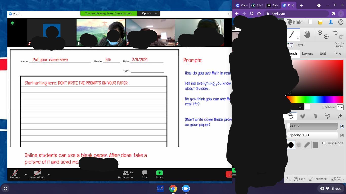Open Zoom Chat panel
Image resolution: width=346 pixels, height=194 pixels.
click(x=145, y=174)
